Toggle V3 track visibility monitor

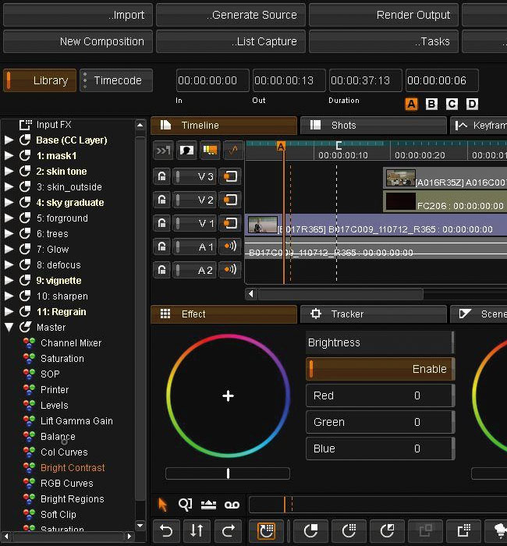230,176
